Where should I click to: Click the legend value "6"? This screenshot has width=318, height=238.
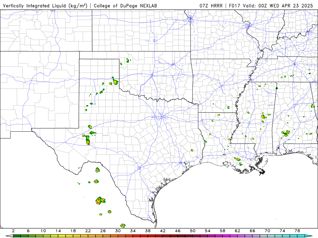(x=28, y=231)
